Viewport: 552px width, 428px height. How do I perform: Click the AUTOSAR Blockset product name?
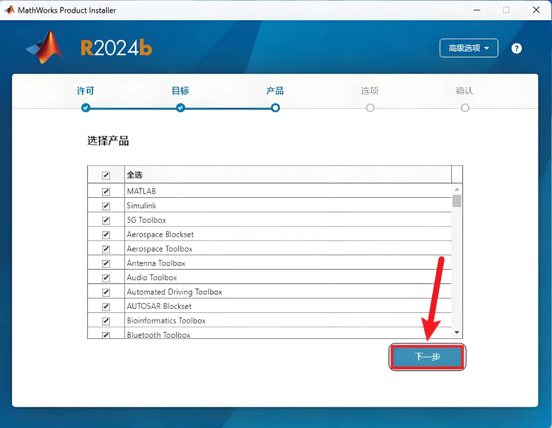159,306
